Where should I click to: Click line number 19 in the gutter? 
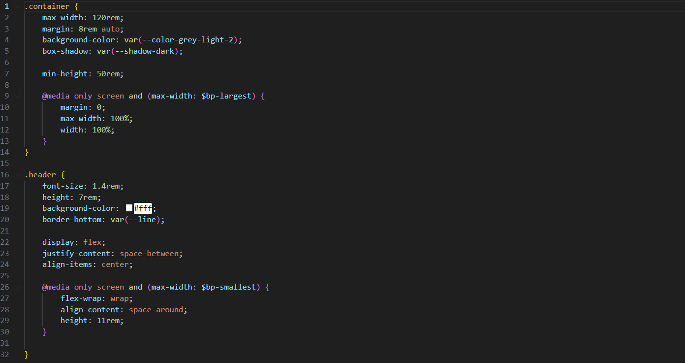pos(5,208)
